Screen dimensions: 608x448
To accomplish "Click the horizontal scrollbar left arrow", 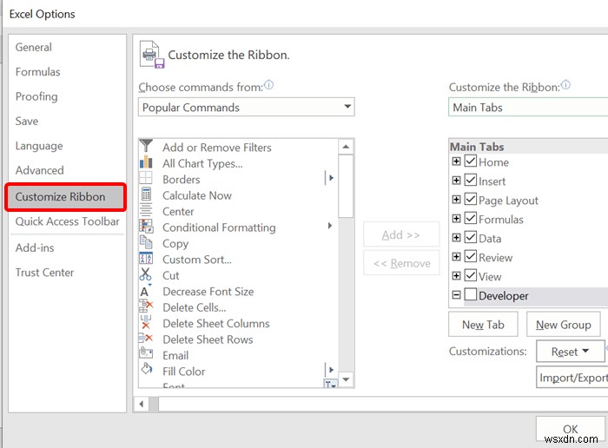I will tap(141, 404).
